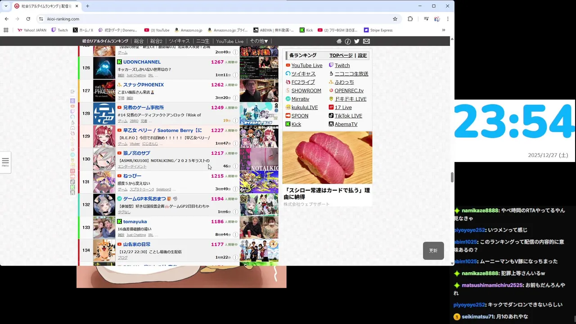Open options for 兄者のゲーム事務所 row
The image size is (576, 324).
coord(235,121)
